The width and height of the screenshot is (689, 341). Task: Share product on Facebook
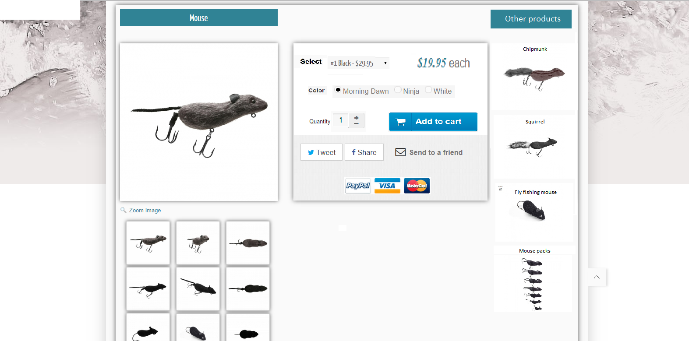coord(364,152)
